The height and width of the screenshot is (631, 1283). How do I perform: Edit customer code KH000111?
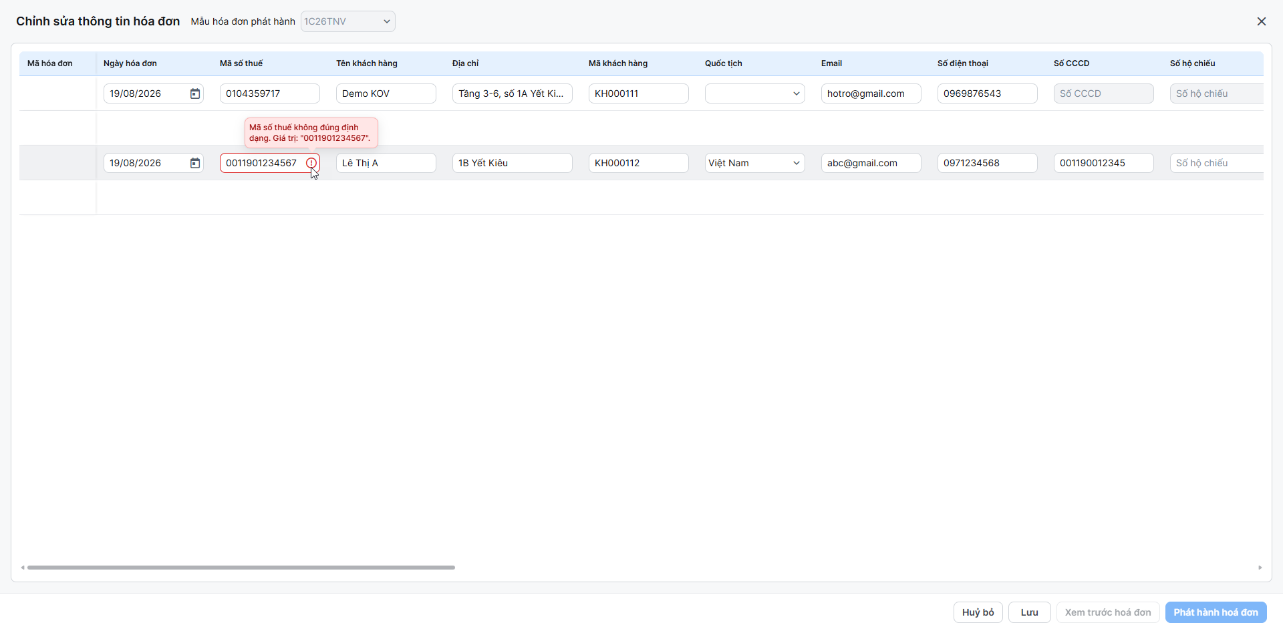point(638,93)
